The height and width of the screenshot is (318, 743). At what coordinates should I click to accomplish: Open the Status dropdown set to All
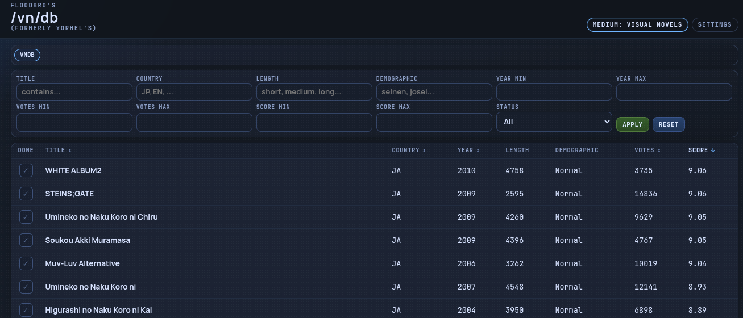click(x=554, y=122)
